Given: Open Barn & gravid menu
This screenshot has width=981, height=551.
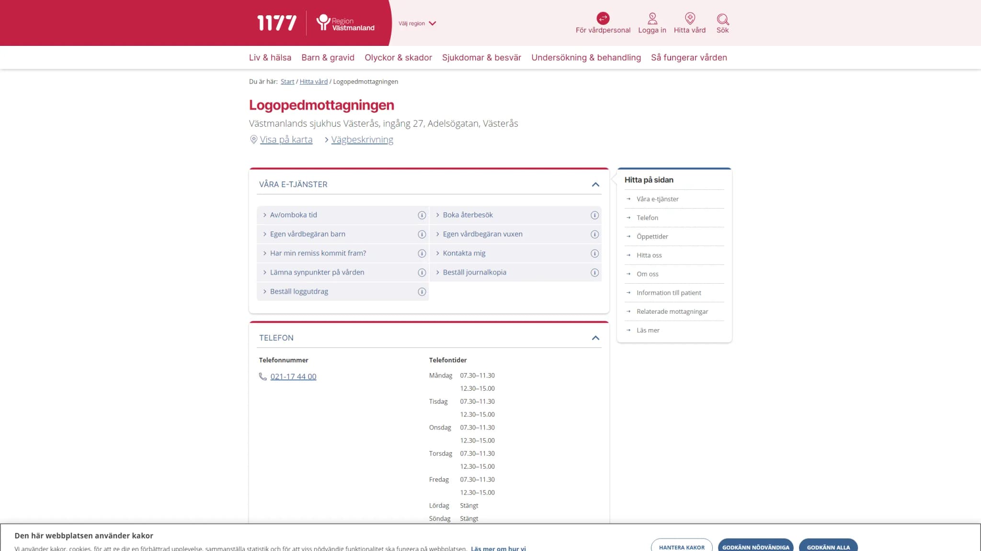Looking at the screenshot, I should (x=328, y=57).
